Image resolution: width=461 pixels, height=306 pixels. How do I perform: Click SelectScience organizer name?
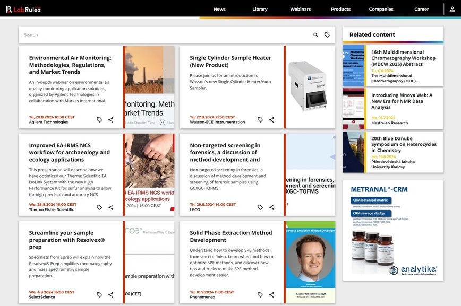42,297
